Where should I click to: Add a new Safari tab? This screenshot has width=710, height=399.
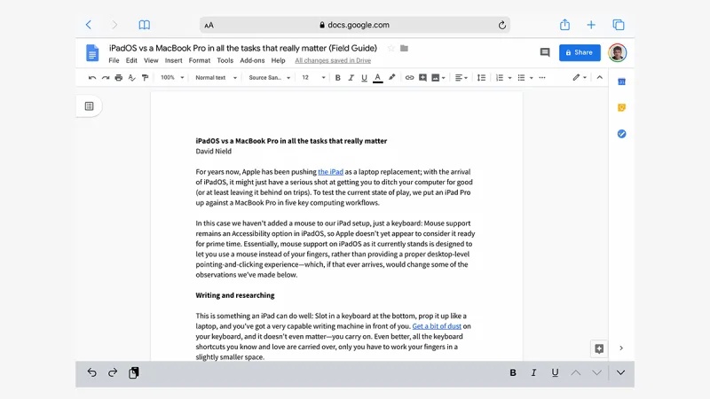591,25
